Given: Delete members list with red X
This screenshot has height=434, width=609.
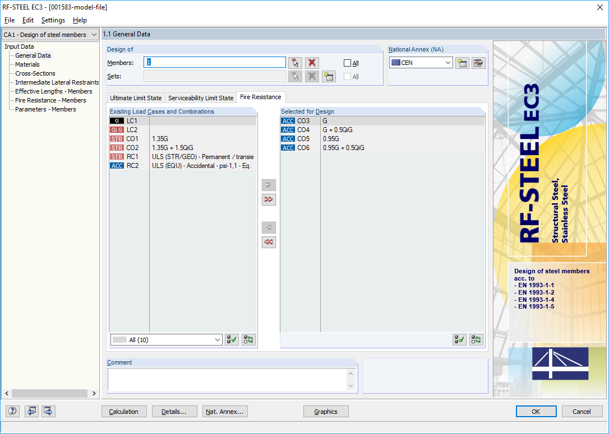Looking at the screenshot, I should (x=311, y=63).
